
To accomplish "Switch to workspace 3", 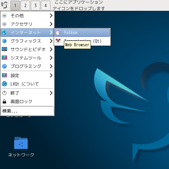I will tap(35, 5).
